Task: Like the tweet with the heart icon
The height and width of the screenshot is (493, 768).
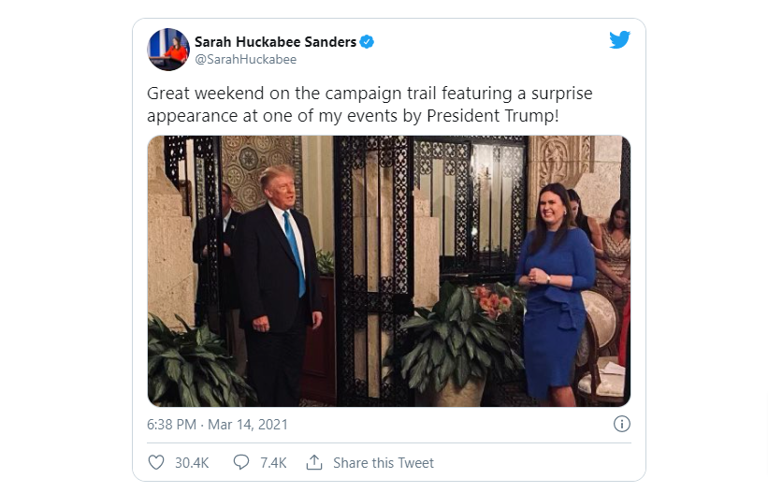Action: tap(156, 462)
